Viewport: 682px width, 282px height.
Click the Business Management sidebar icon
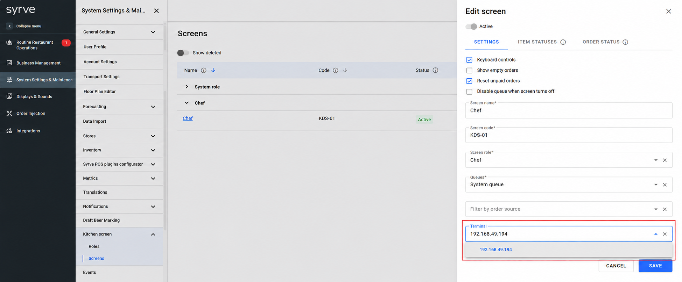tap(9, 63)
